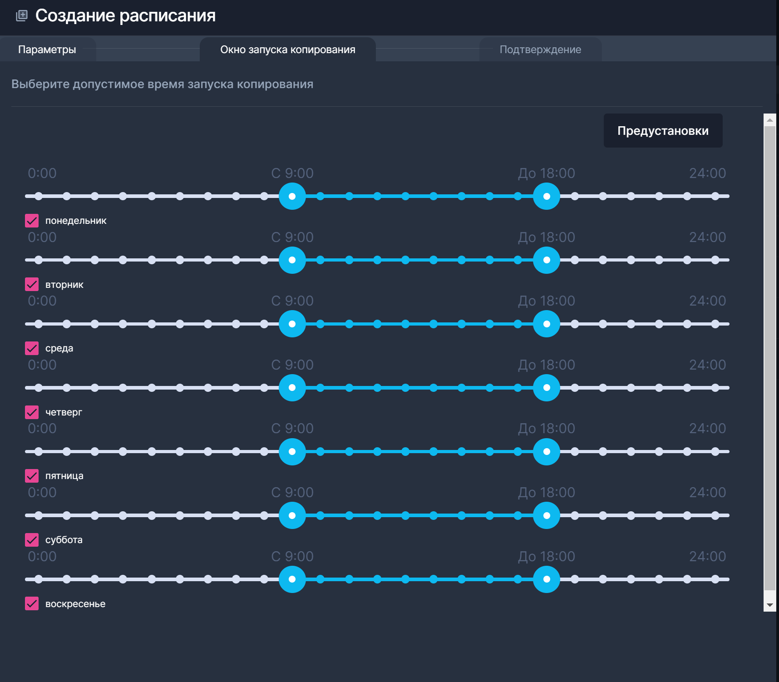Viewport: 779px width, 682px height.
Task: Click the first tick on Sunday's slider
Action: point(39,579)
